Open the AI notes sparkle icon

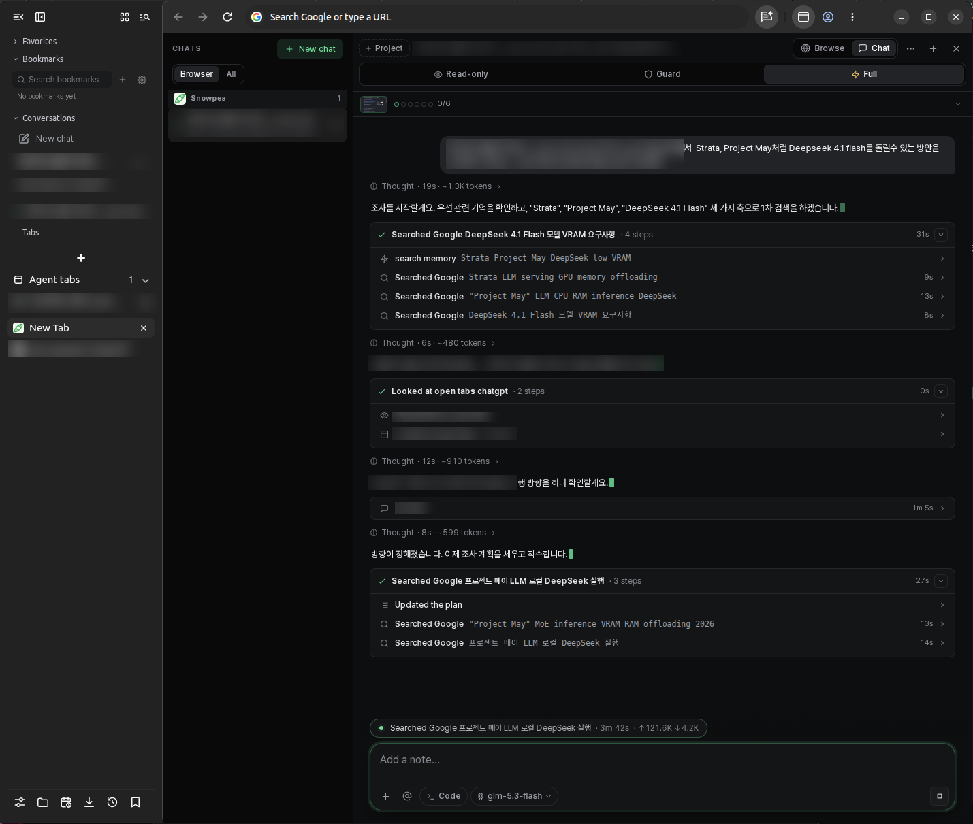(x=767, y=17)
